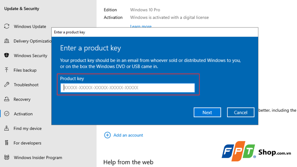This screenshot has width=297, height=167.
Task: Click the Find my device icon
Action: point(7,128)
